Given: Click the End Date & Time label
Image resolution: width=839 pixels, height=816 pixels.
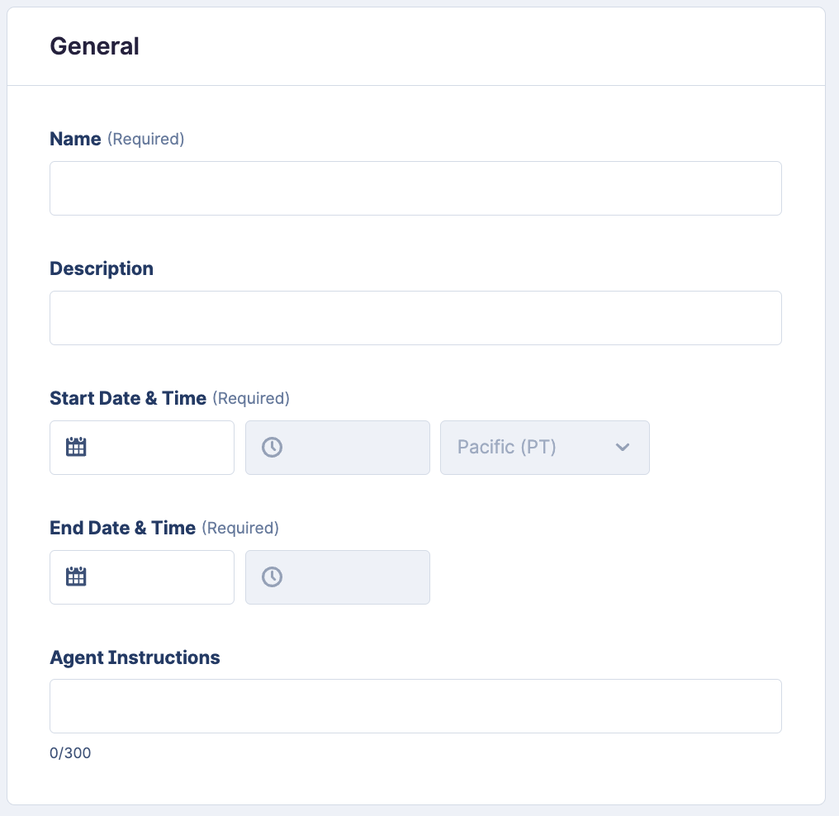Looking at the screenshot, I should coord(122,528).
